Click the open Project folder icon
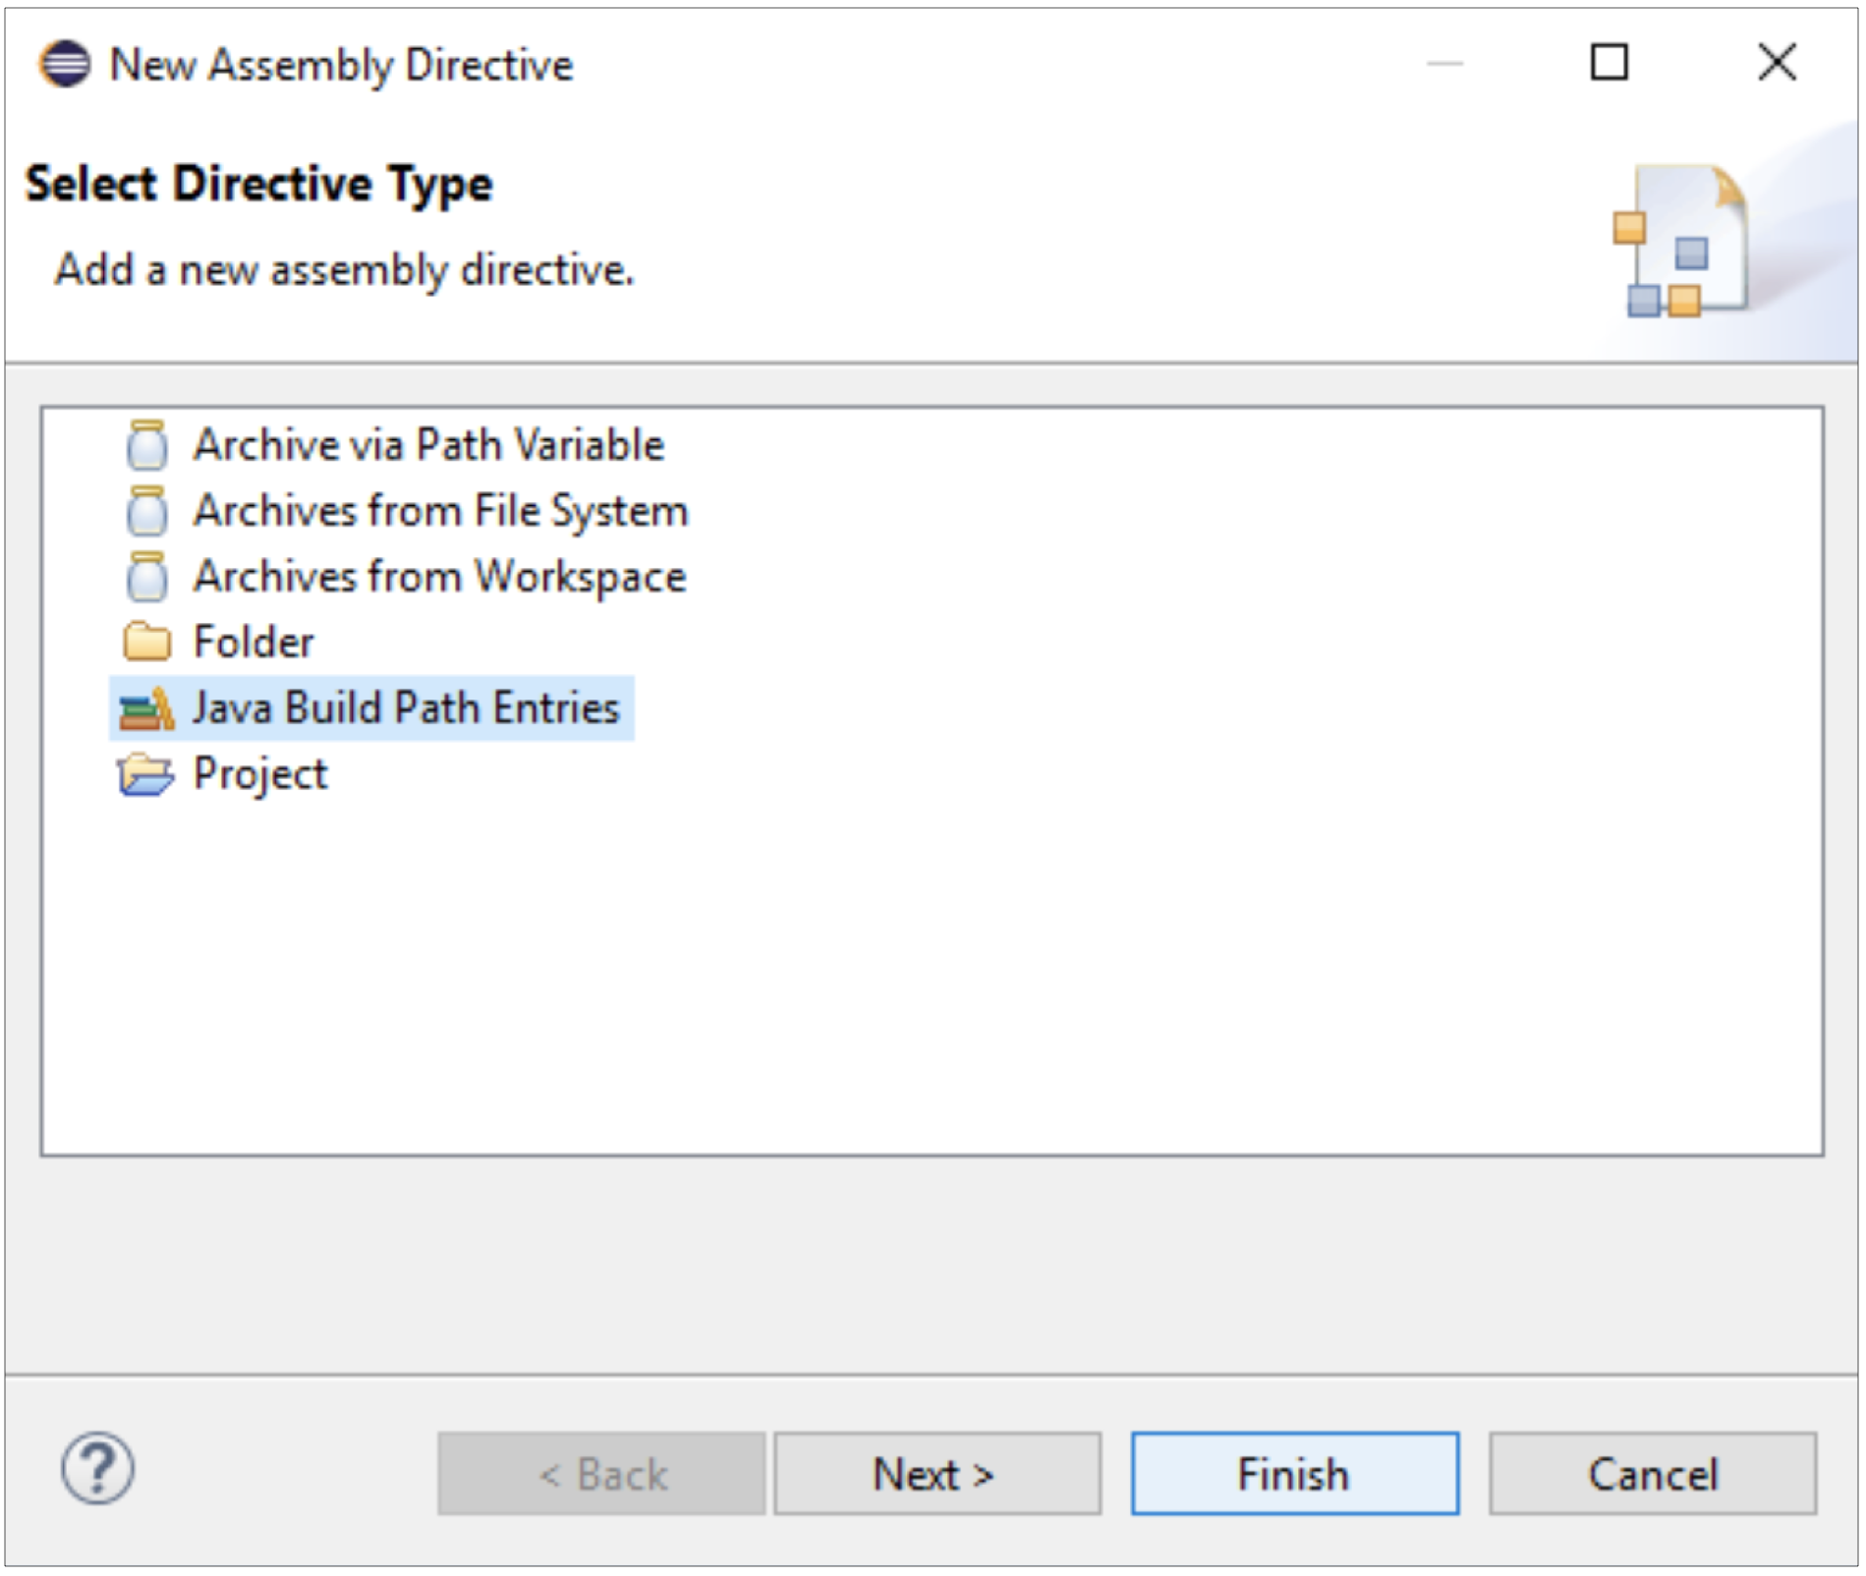 pyautogui.click(x=145, y=774)
